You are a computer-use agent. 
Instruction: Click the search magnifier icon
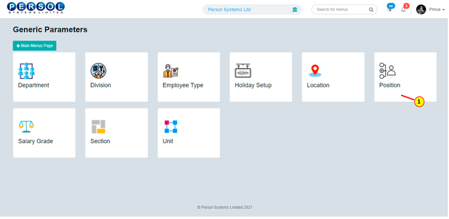371,10
